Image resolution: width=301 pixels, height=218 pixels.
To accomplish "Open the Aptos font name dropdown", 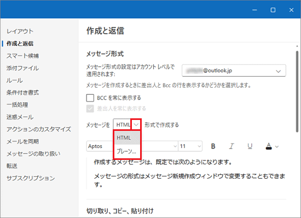I will (x=132, y=146).
